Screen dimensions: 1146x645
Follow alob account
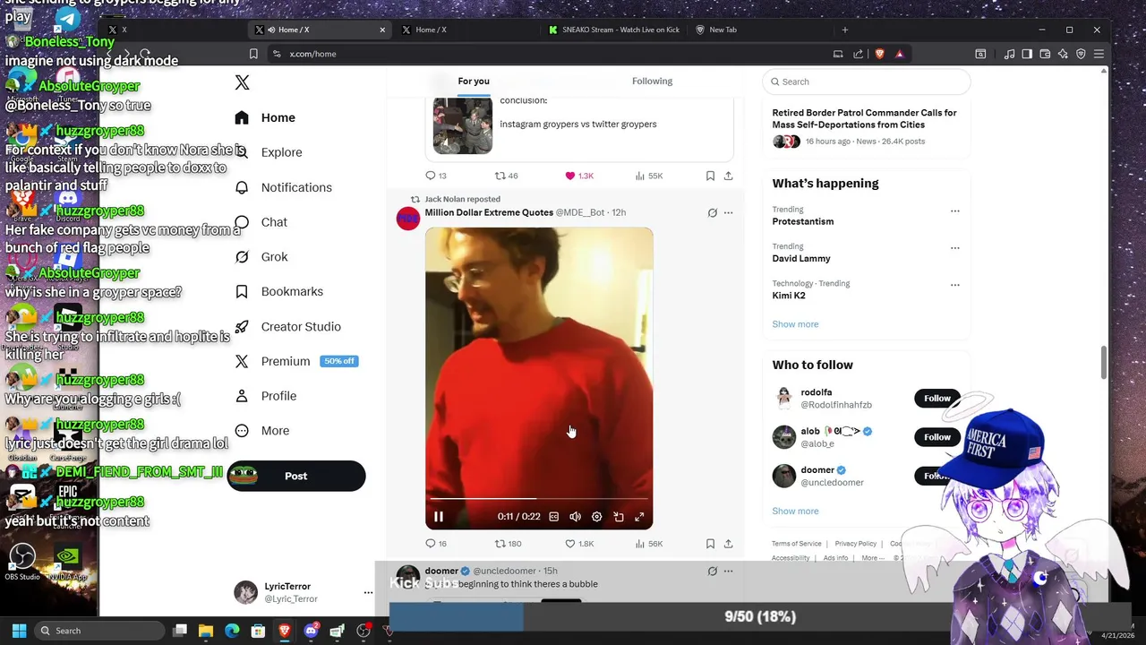[x=937, y=436]
